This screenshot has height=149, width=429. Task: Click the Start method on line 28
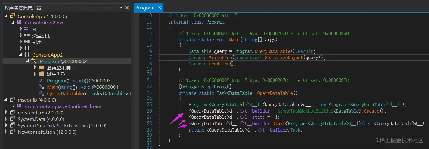(x=279, y=124)
